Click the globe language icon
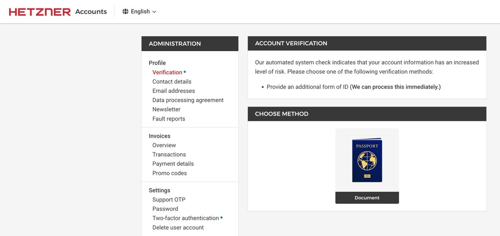 coord(125,12)
